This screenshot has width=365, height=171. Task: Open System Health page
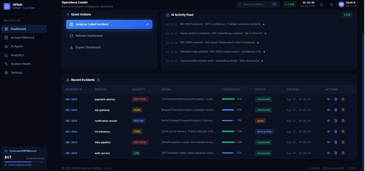click(24, 64)
